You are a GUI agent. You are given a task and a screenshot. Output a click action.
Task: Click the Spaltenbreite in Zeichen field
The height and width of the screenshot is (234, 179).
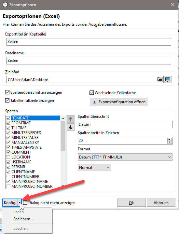pyautogui.click(x=123, y=141)
